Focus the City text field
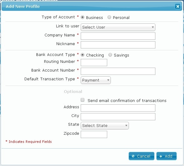Image resolution: width=184 pixels, height=166 pixels. [x=118, y=117]
